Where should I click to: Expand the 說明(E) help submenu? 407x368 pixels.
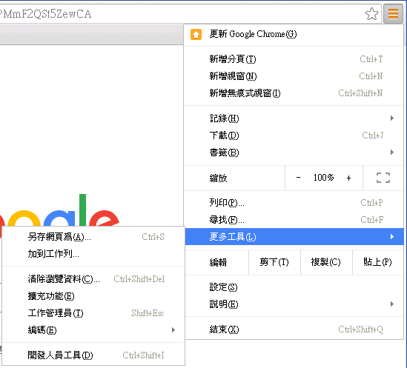coord(294,304)
